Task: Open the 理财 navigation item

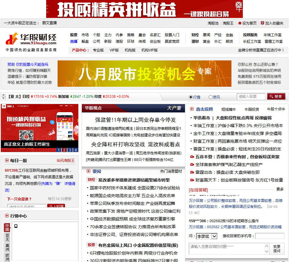Action: coord(195,41)
